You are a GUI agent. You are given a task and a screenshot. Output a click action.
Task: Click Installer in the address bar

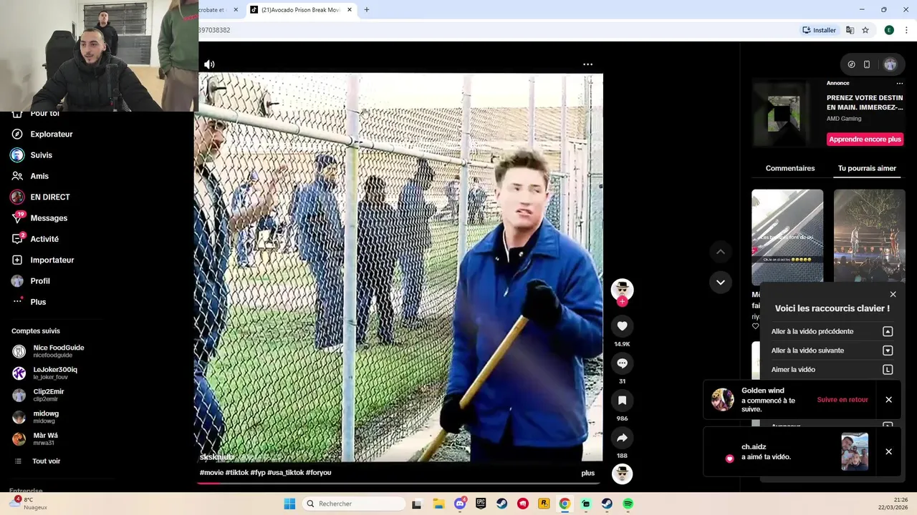tap(819, 30)
